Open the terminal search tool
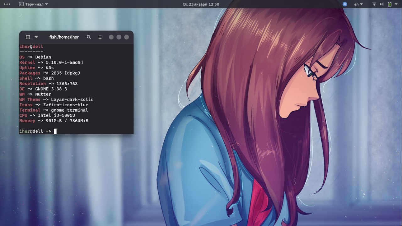The image size is (402, 226). click(x=89, y=37)
